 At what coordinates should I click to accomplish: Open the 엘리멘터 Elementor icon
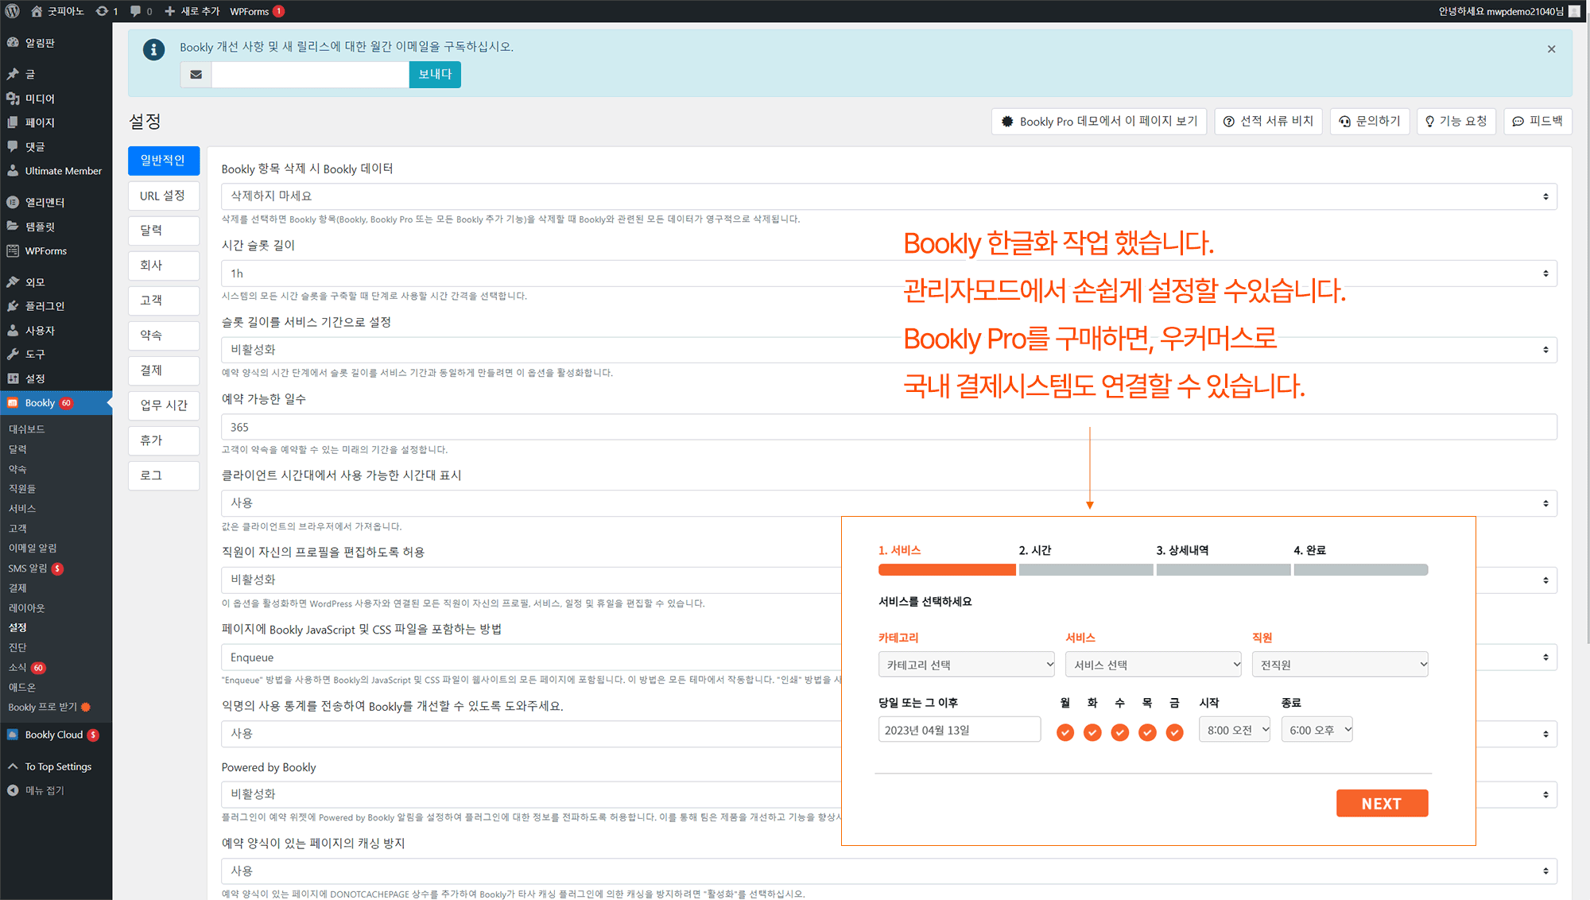pos(13,202)
